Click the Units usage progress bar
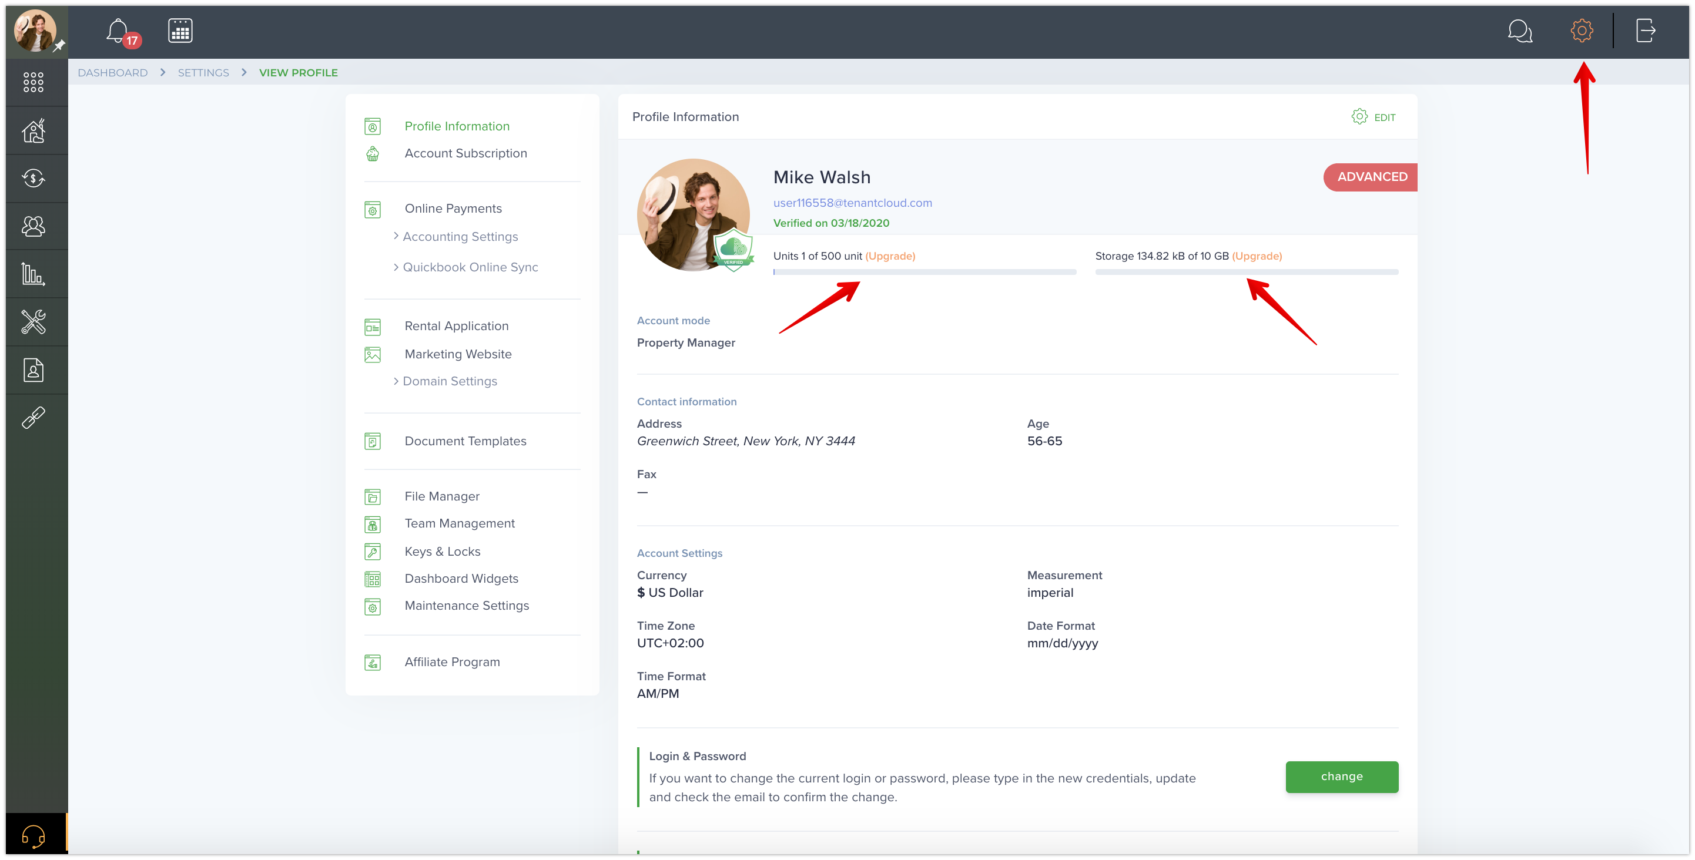This screenshot has height=860, width=1695. [924, 272]
